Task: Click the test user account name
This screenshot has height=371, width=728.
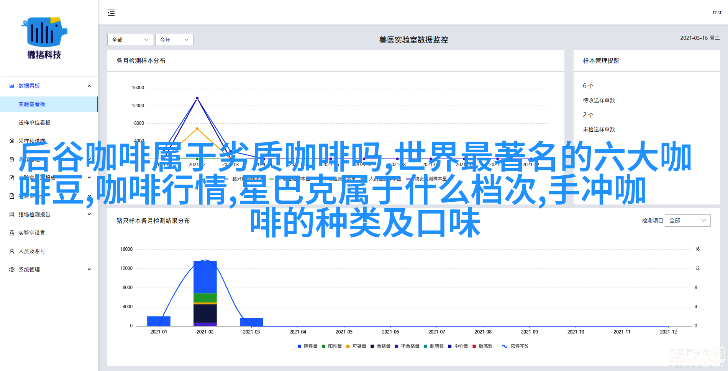Action: pos(717,13)
